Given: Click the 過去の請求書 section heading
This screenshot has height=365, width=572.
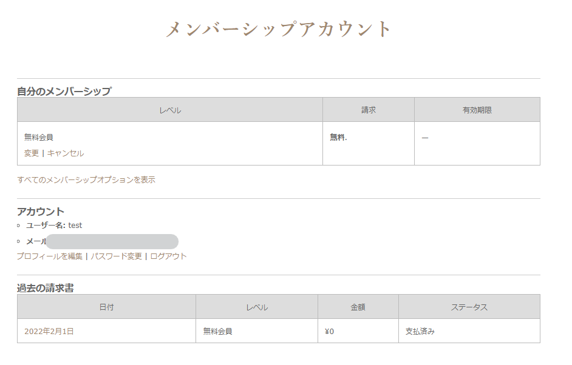Looking at the screenshot, I should pos(46,289).
